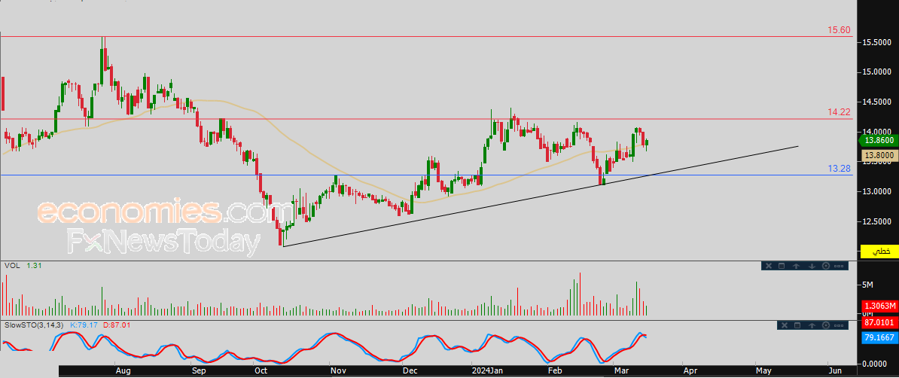Click the 87.0101 red stochastic tag
Viewport: 899px width, 378px height.
point(880,323)
